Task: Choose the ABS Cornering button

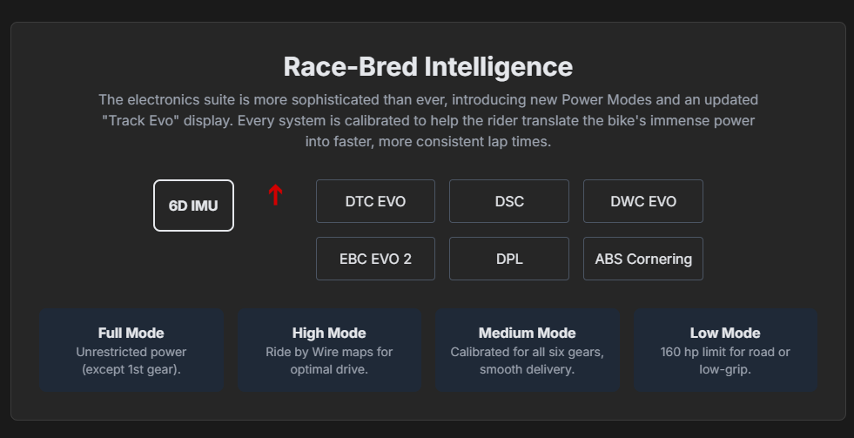Action: tap(643, 259)
